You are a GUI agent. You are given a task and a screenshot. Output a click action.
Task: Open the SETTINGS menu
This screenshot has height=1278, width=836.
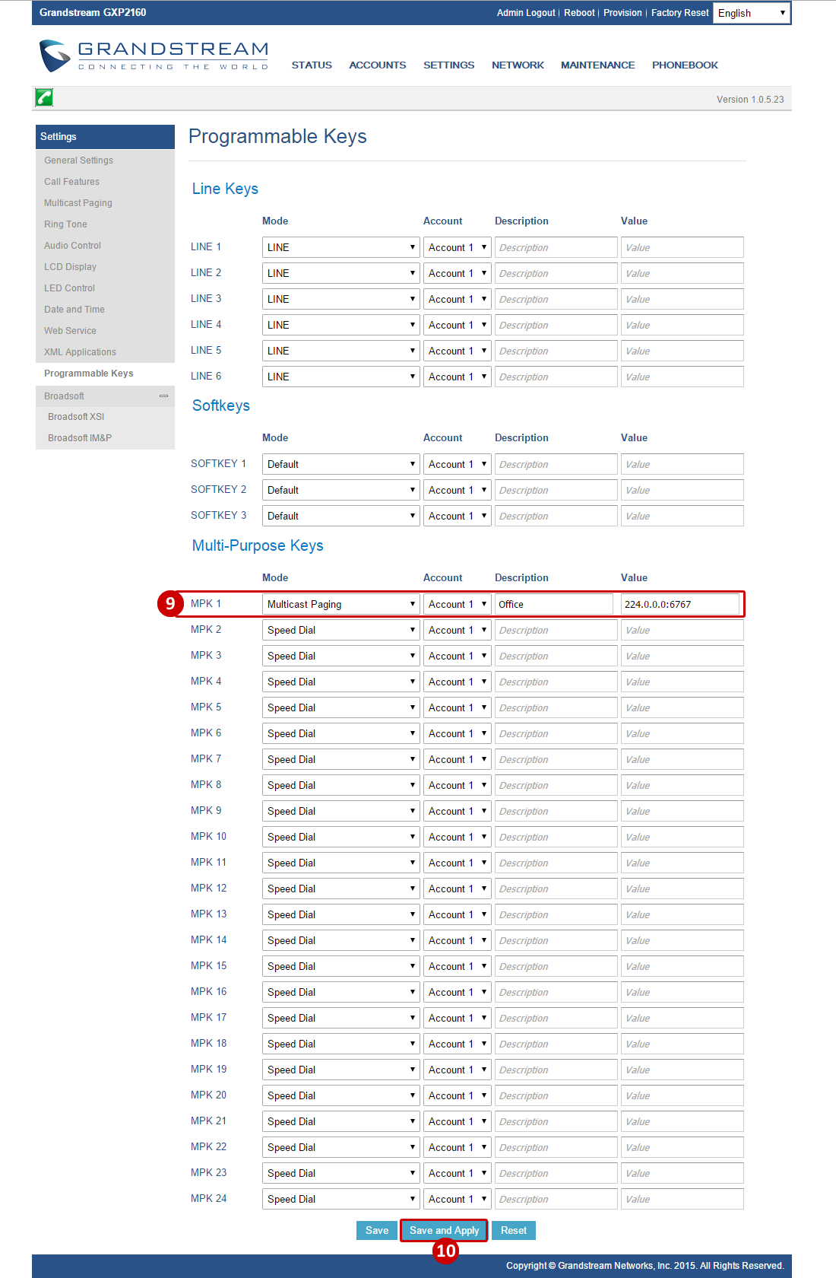[449, 65]
